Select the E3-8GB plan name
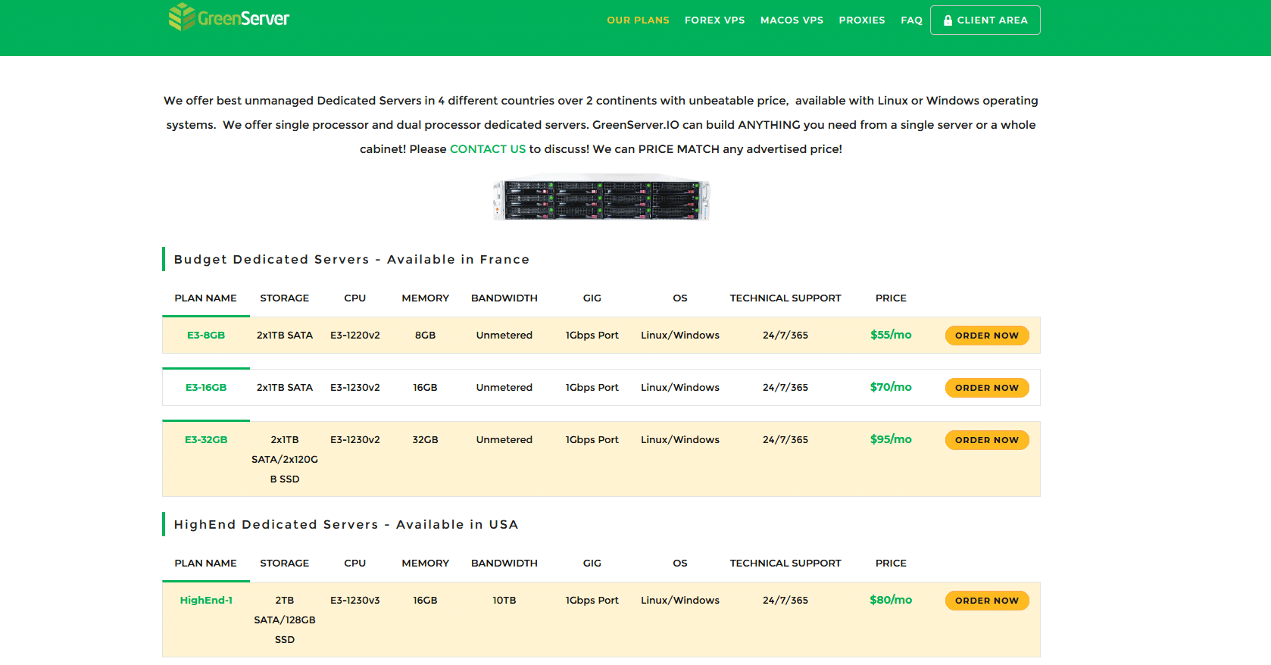Viewport: 1271px width, 665px height. point(206,336)
